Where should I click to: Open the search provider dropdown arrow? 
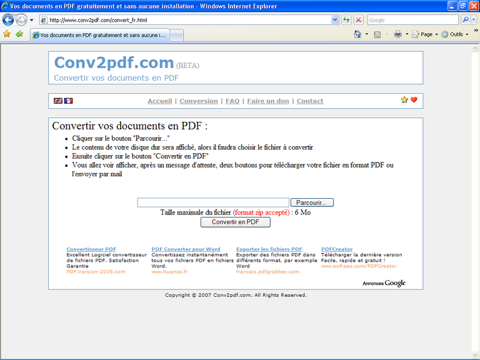point(474,20)
